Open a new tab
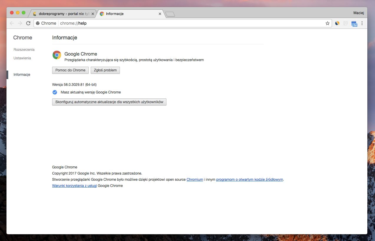This screenshot has width=375, height=241. click(x=170, y=14)
